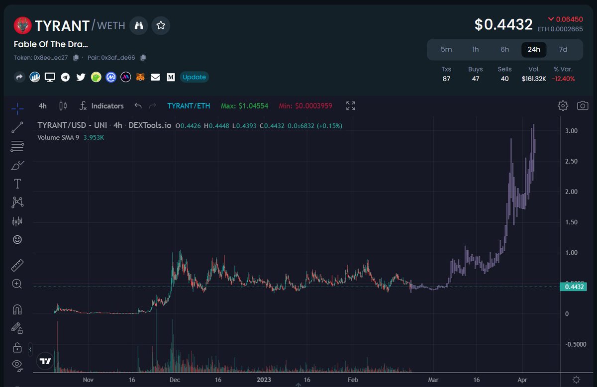The image size is (597, 387).
Task: Open time axis settings gear at bottom right
Action: click(576, 379)
